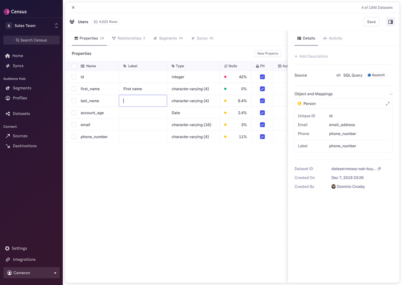The image size is (402, 285).
Task: Select the email row checkbox
Action: (74, 125)
